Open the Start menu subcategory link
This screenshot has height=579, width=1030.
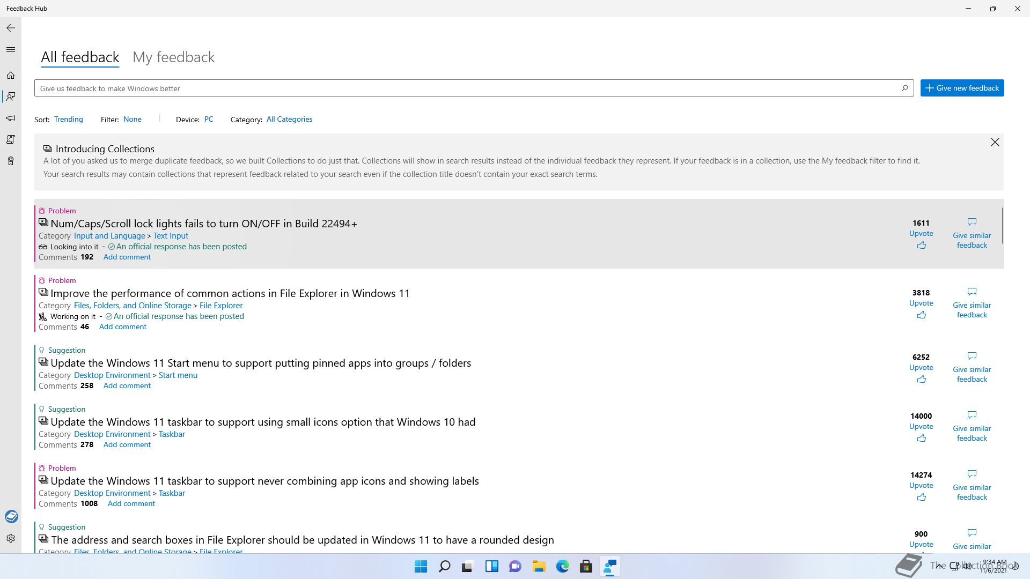pyautogui.click(x=178, y=375)
